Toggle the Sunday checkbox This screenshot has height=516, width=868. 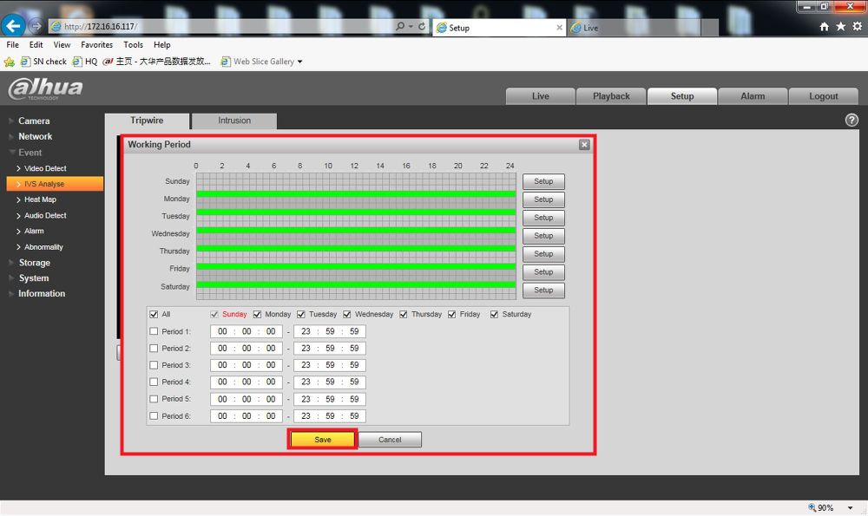214,314
